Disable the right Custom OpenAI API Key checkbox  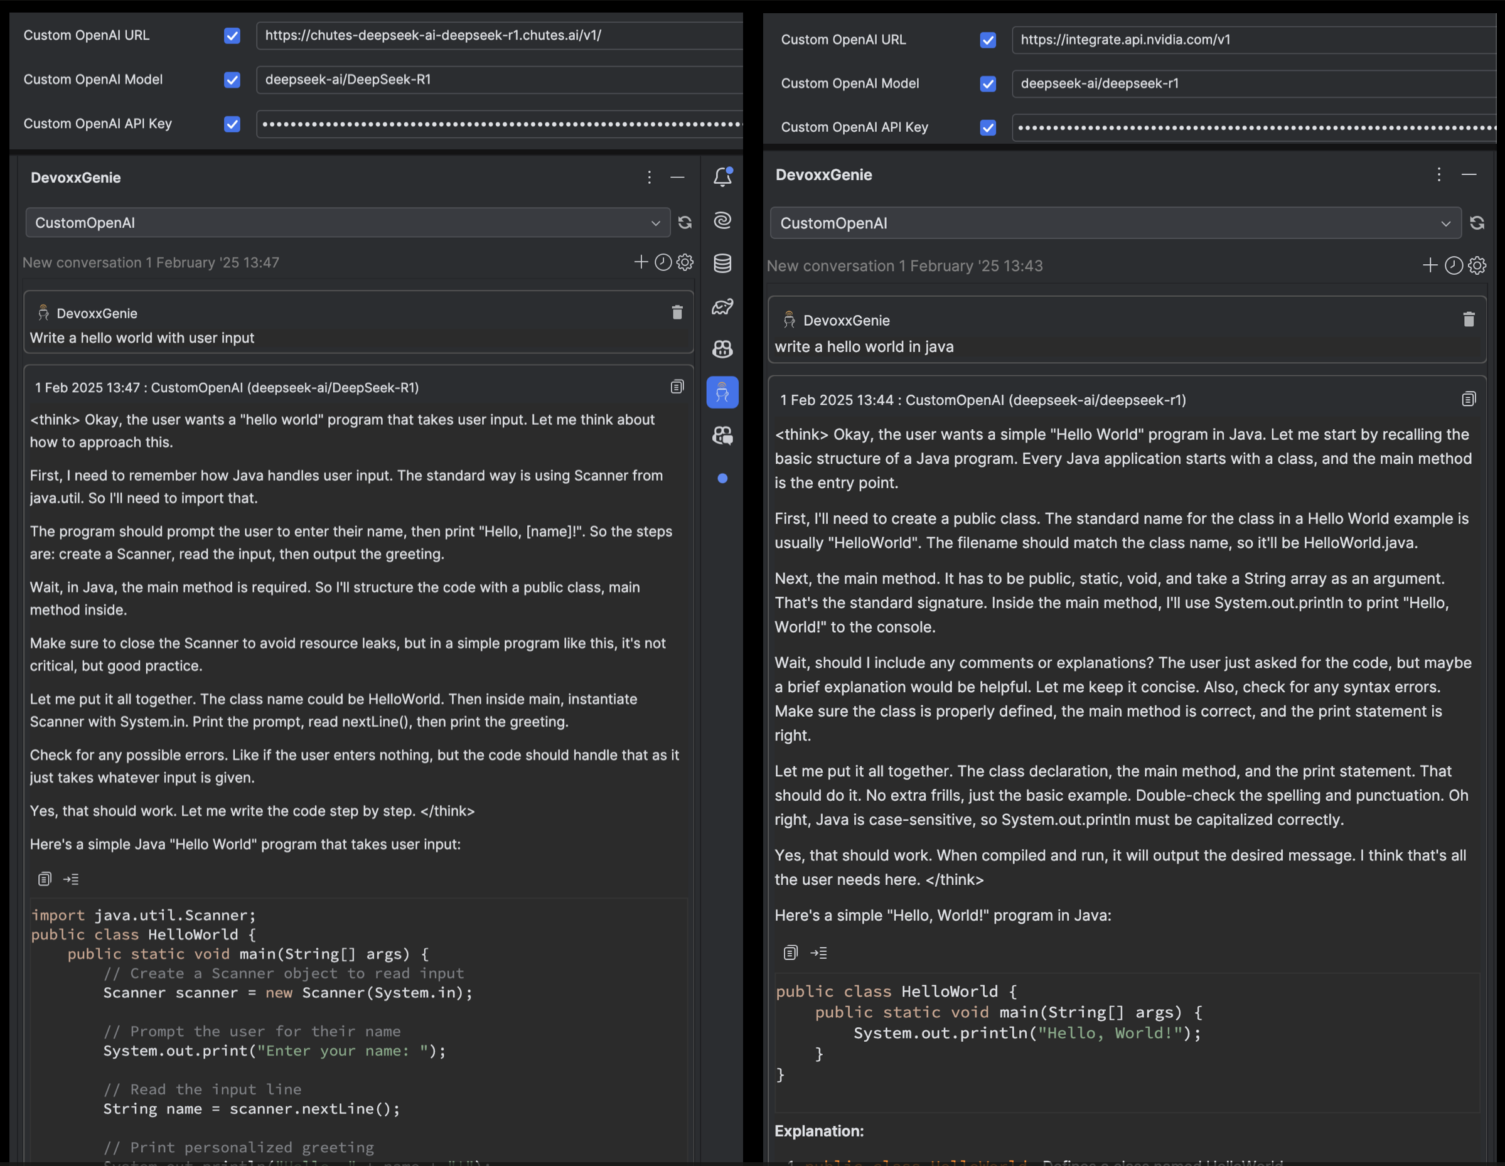pos(987,127)
